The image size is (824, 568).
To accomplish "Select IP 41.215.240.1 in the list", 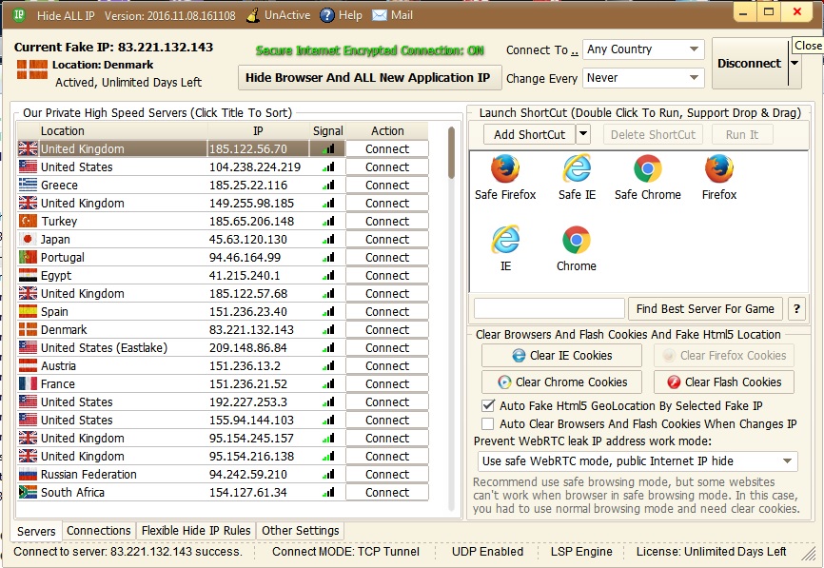I will click(245, 275).
